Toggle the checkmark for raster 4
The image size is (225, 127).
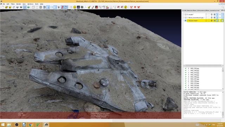pos(186,77)
